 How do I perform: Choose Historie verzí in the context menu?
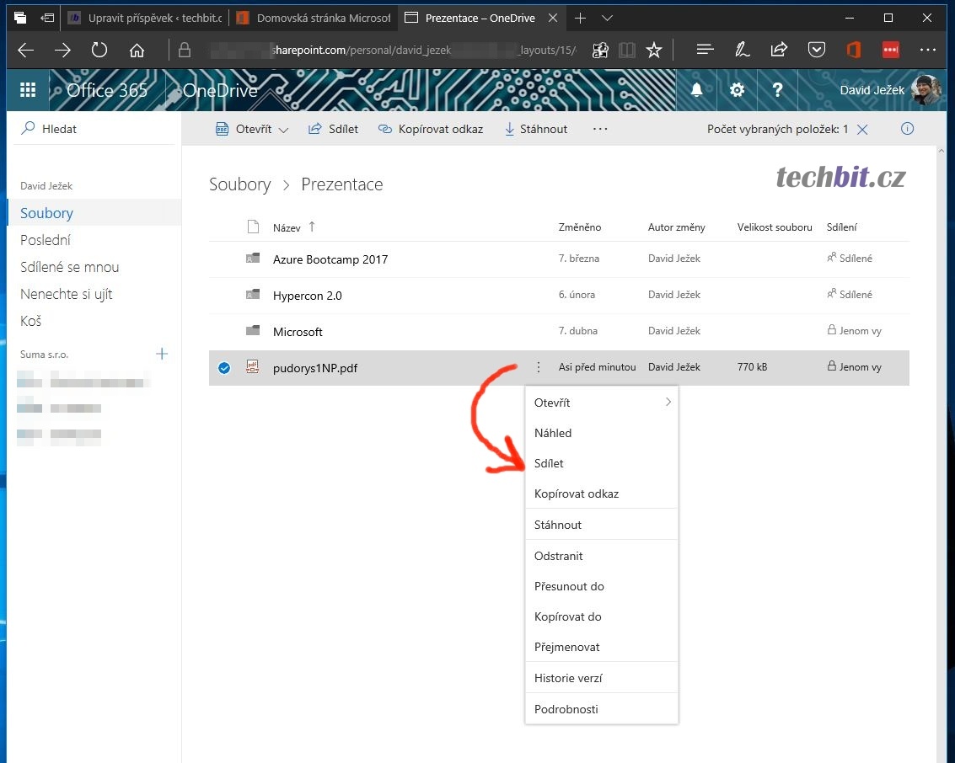click(x=568, y=678)
